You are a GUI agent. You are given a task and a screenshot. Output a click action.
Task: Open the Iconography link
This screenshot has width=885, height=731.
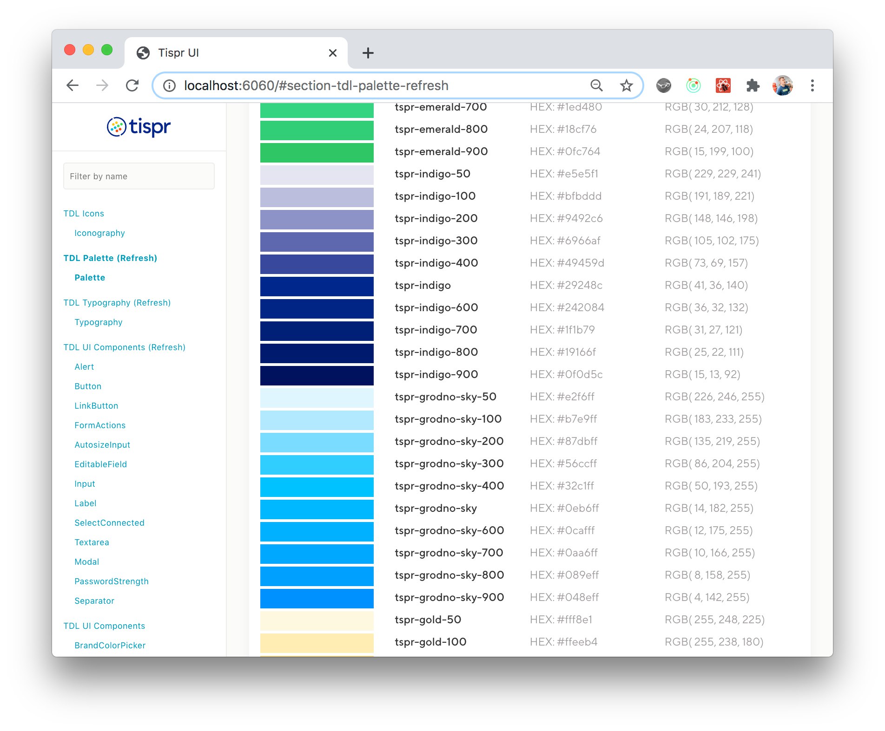point(99,233)
